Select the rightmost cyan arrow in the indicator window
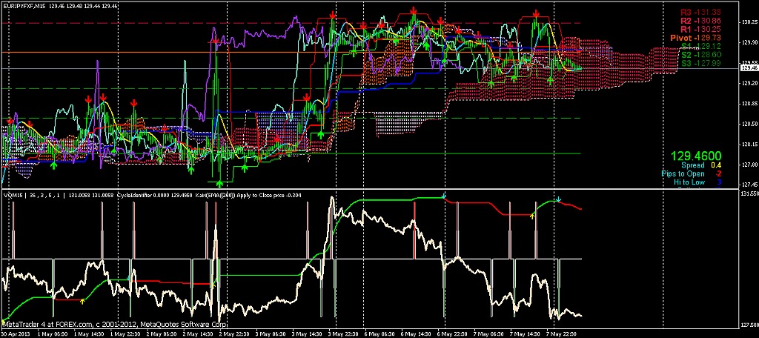The width and height of the screenshot is (759, 338). pos(558,199)
